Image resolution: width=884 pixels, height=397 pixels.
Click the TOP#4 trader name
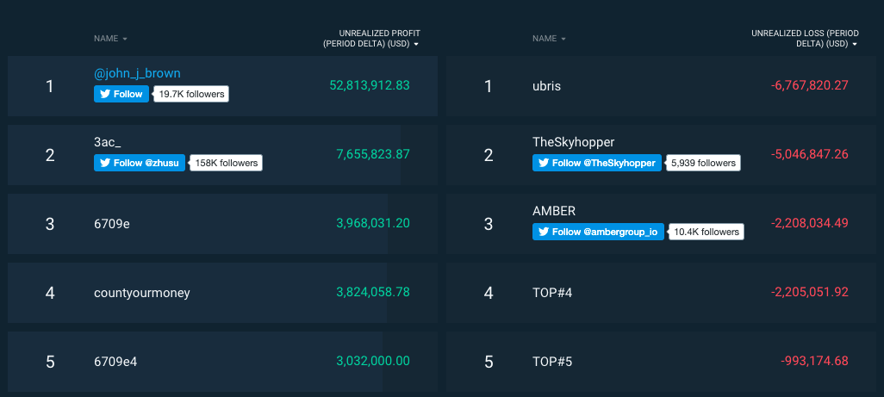tap(552, 293)
